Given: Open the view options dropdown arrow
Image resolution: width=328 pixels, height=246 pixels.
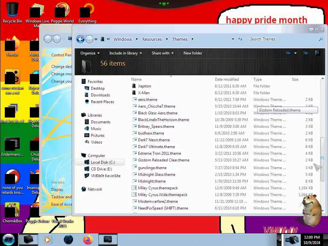Looking at the screenshot, I should click(295, 53).
